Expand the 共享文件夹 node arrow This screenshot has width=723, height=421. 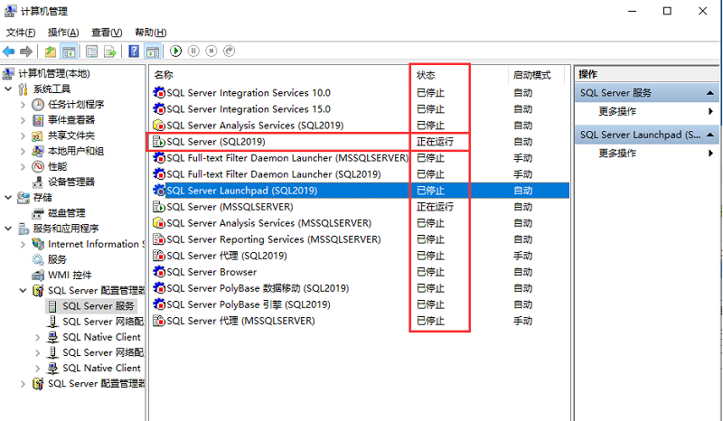click(23, 136)
